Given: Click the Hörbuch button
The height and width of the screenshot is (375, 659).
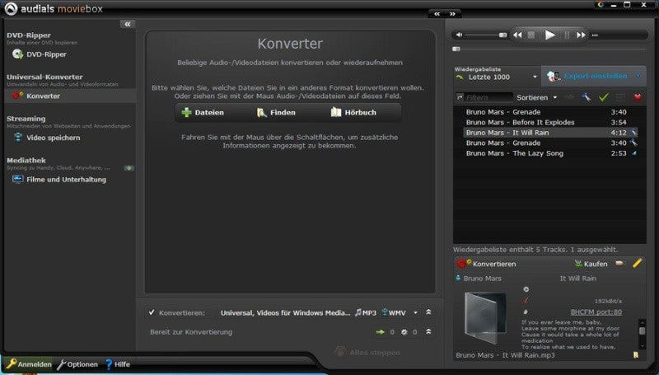Looking at the screenshot, I should pos(353,112).
